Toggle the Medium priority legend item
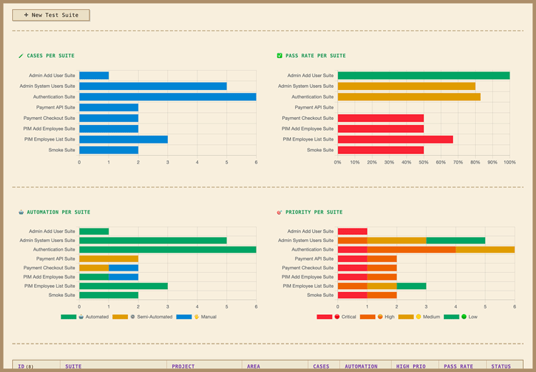This screenshot has height=372, width=536. pos(419,316)
